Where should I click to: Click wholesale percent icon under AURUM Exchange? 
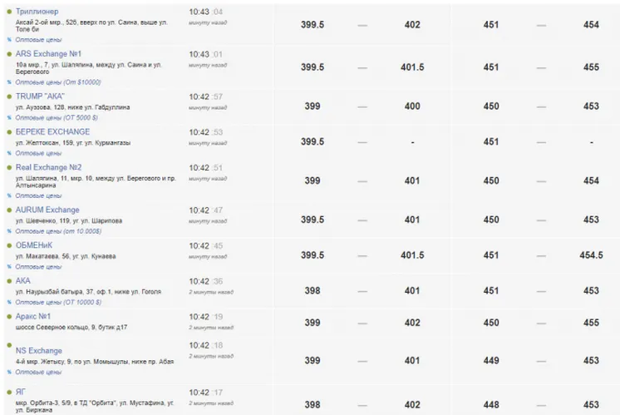9,231
